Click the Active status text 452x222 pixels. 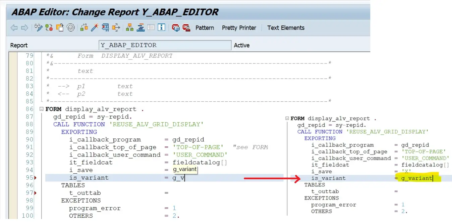241,45
